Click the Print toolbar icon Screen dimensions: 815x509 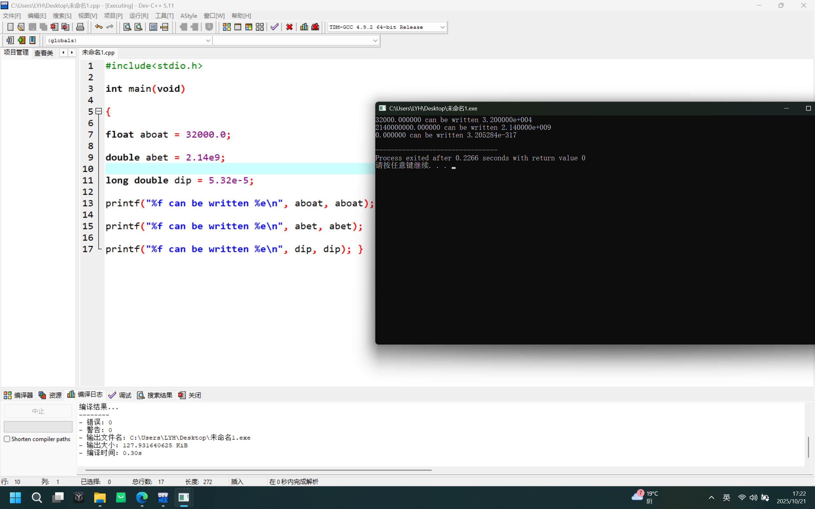[80, 27]
